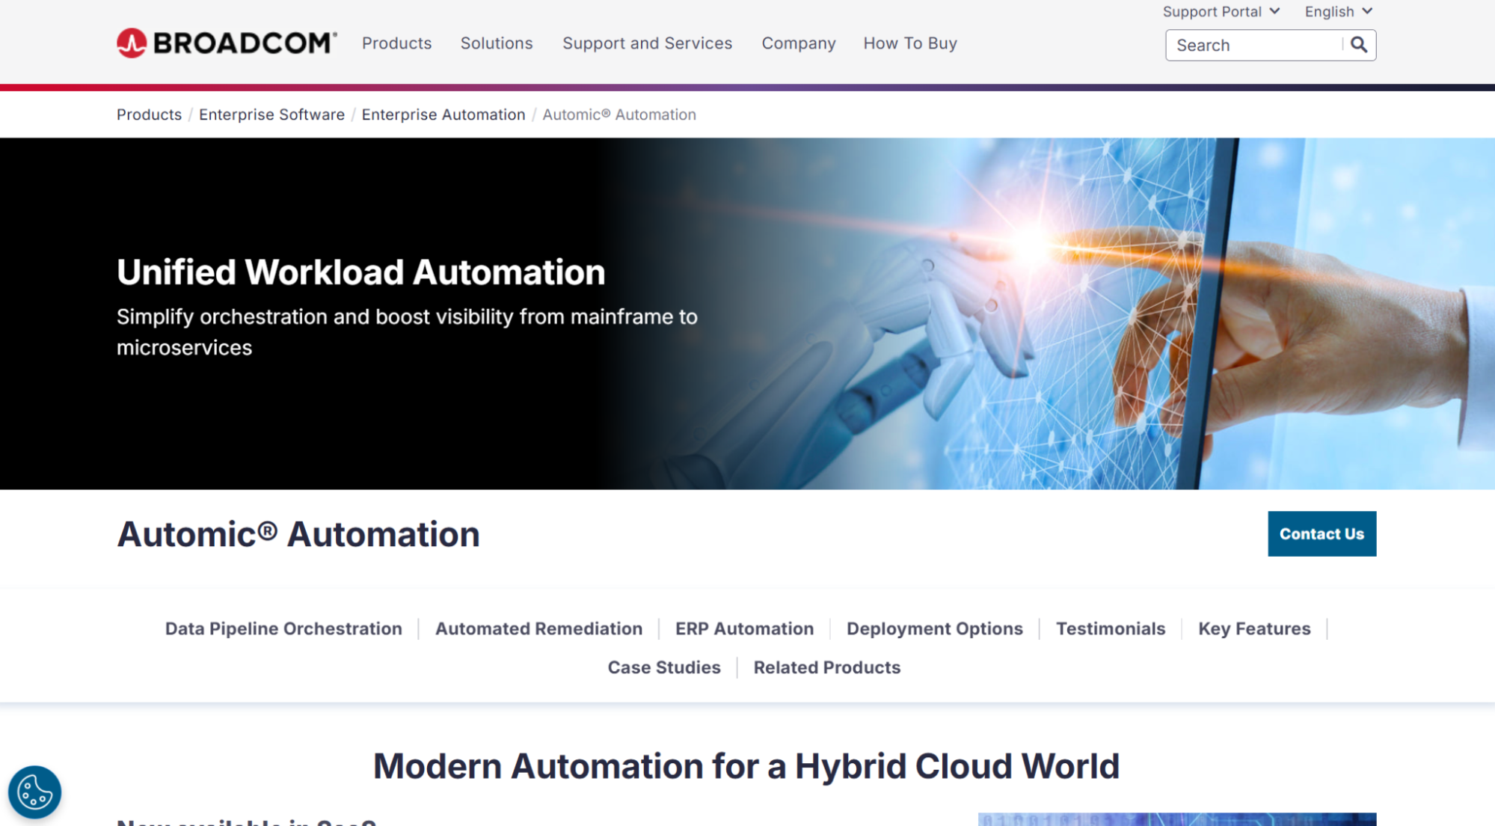Jump to Automated Remediation section

(x=538, y=628)
